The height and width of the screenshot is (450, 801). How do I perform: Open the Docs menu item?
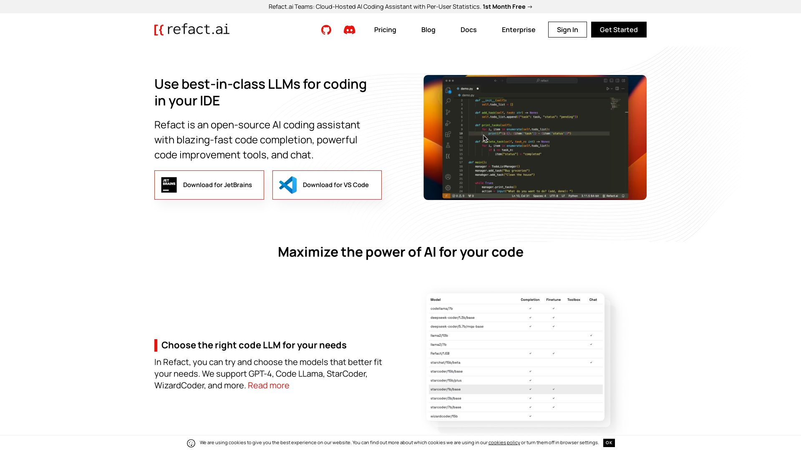[x=469, y=30]
